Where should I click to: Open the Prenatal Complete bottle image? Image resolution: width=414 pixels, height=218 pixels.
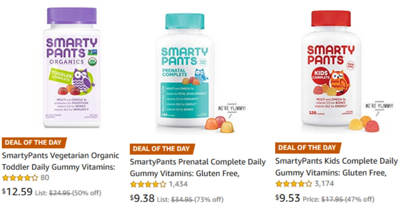coord(185,72)
